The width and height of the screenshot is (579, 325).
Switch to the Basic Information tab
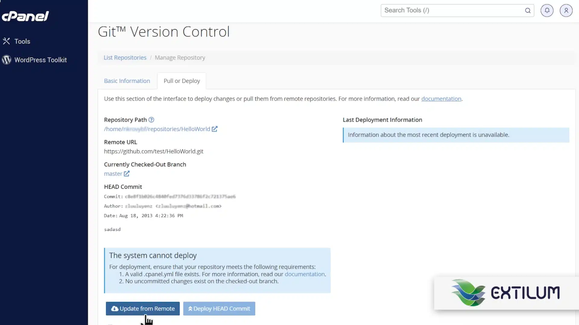tap(127, 81)
